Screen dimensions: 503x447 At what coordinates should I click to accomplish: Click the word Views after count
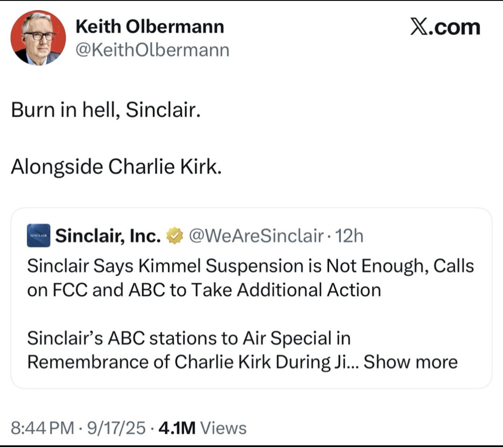click(225, 428)
